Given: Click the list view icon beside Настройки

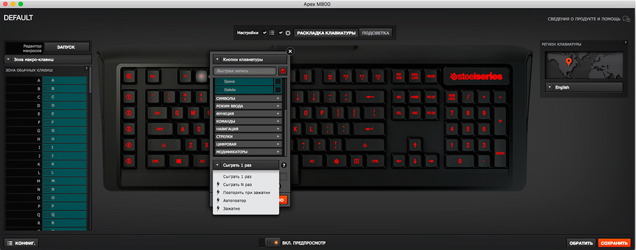Looking at the screenshot, I should 272,33.
